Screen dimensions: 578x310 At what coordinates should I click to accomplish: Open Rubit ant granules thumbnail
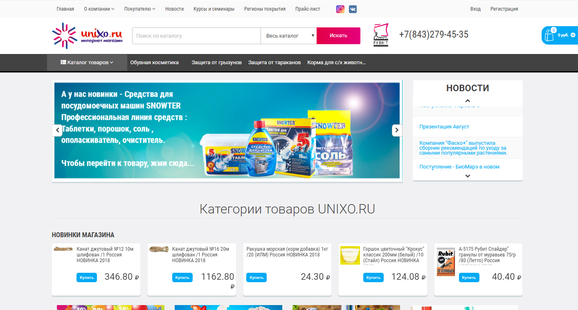(x=446, y=262)
